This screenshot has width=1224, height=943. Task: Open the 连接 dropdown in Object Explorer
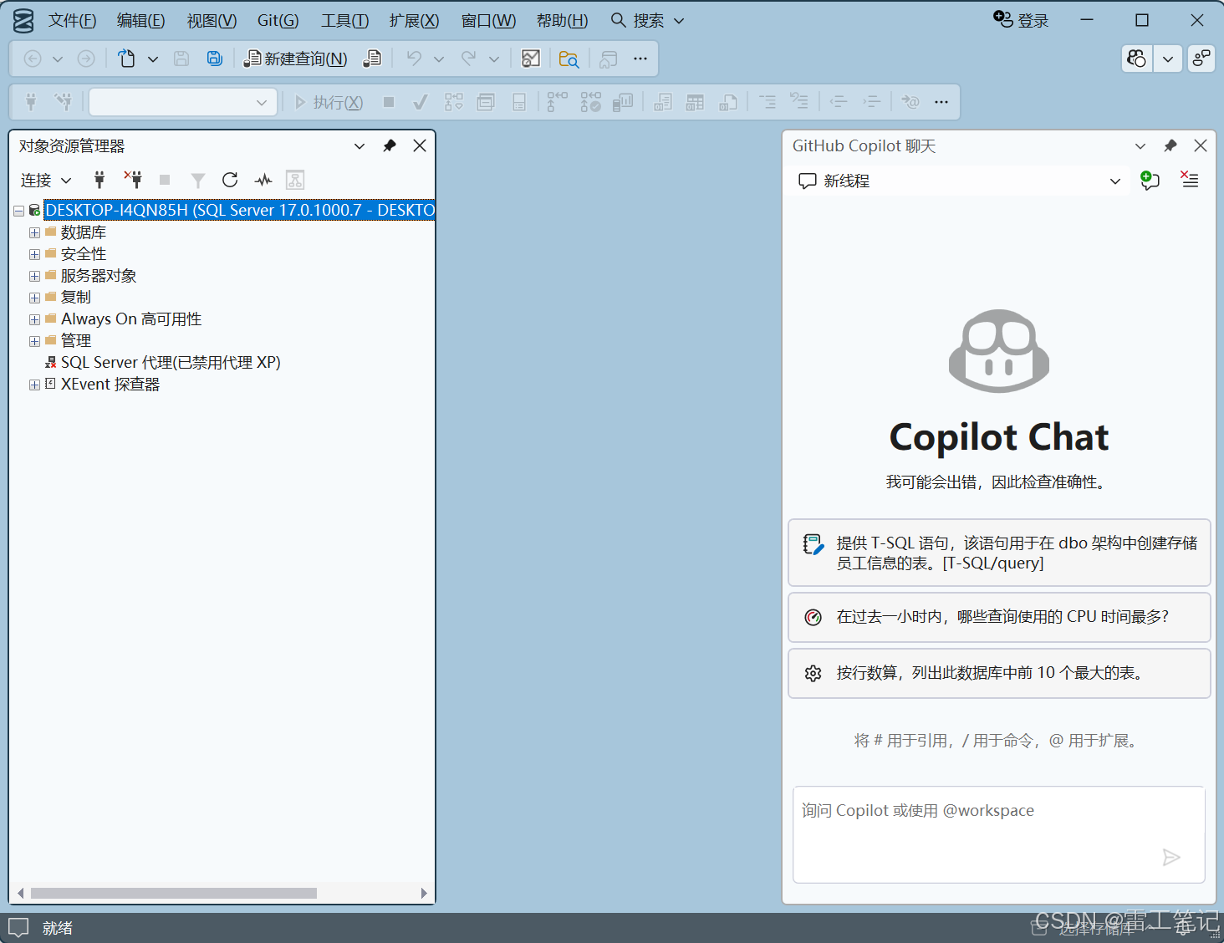46,180
